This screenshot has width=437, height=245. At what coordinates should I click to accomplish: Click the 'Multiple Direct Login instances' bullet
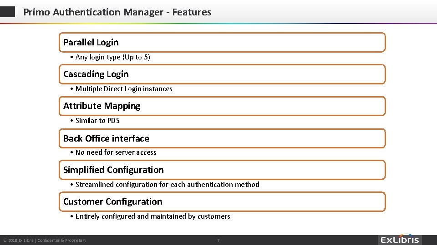point(124,89)
